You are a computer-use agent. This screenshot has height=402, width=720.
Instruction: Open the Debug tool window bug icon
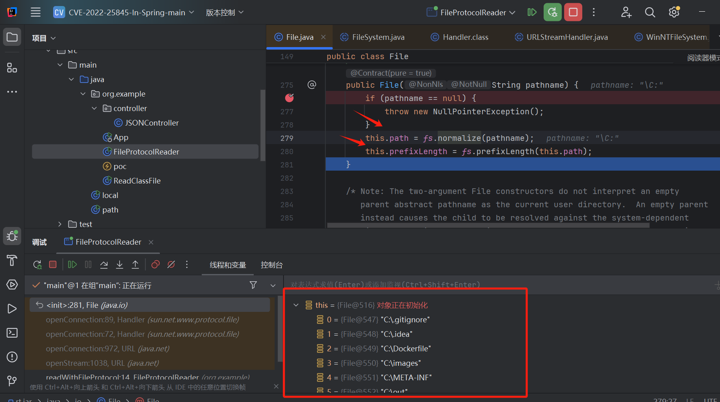point(12,236)
